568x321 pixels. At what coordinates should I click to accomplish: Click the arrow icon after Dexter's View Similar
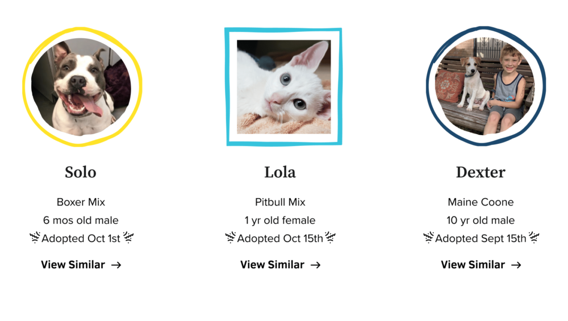coord(516,265)
